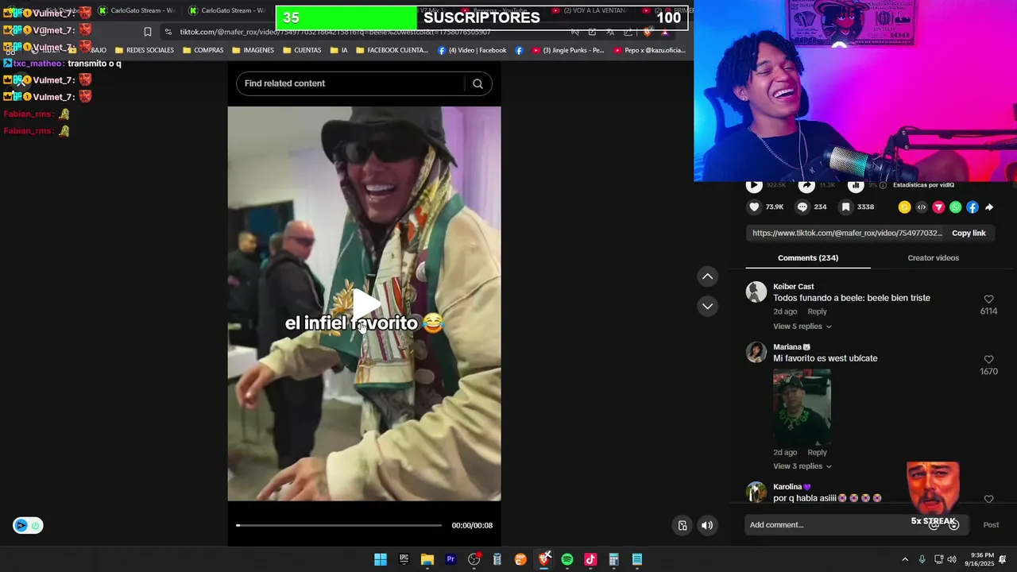Click the system tray volume icon
This screenshot has width=1017, height=572.
point(952,559)
